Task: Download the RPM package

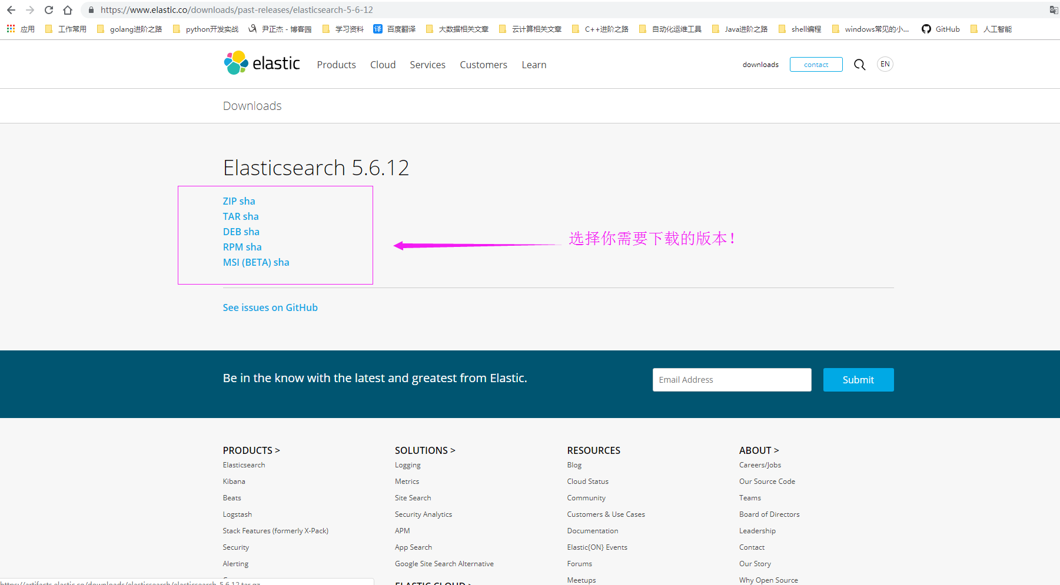Action: [233, 247]
